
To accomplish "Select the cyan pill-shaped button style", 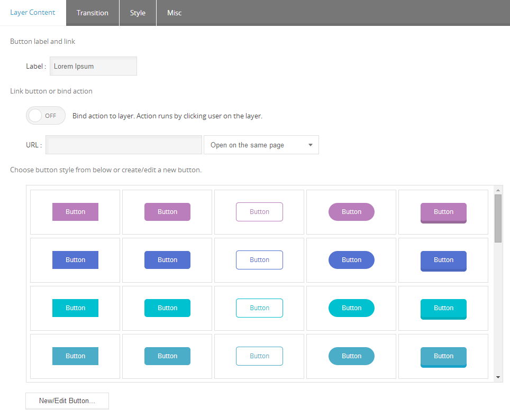I will coord(351,308).
